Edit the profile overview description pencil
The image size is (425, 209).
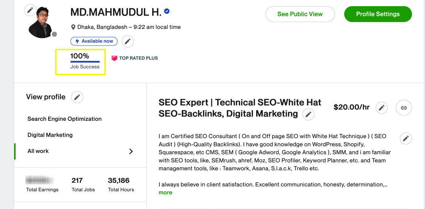click(406, 139)
